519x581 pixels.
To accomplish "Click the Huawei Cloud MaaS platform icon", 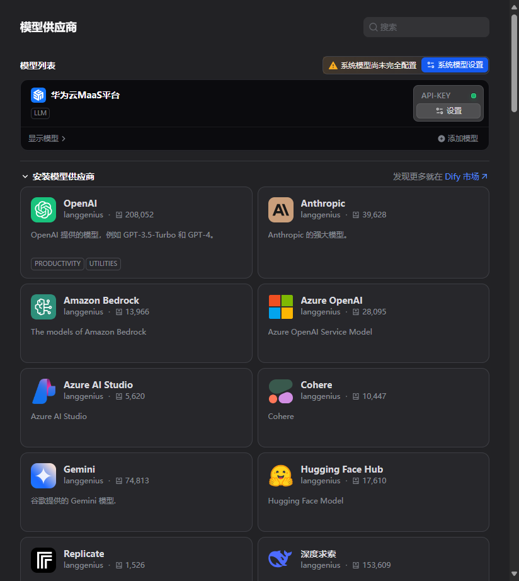I will (x=38, y=95).
